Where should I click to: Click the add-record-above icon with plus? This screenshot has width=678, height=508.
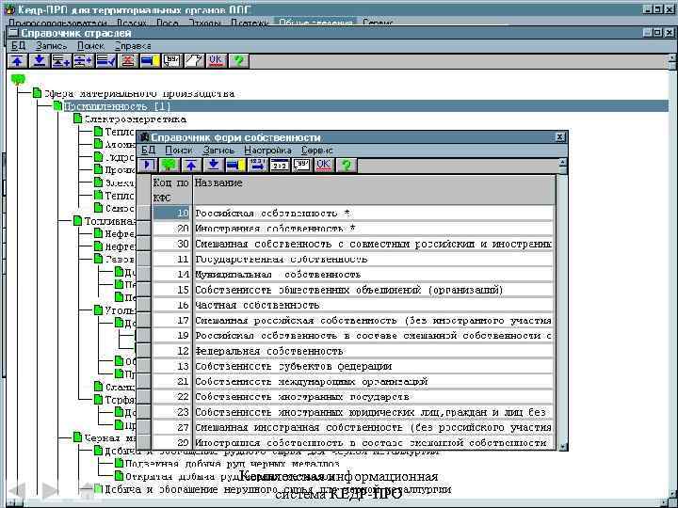61,61
